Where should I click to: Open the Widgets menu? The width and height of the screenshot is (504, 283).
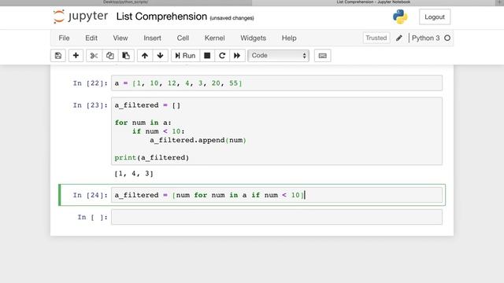point(254,38)
